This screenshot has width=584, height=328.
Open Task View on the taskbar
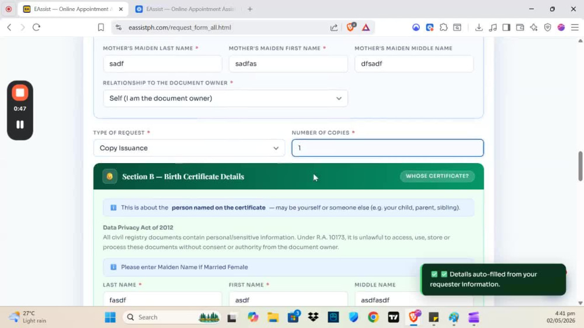232,318
